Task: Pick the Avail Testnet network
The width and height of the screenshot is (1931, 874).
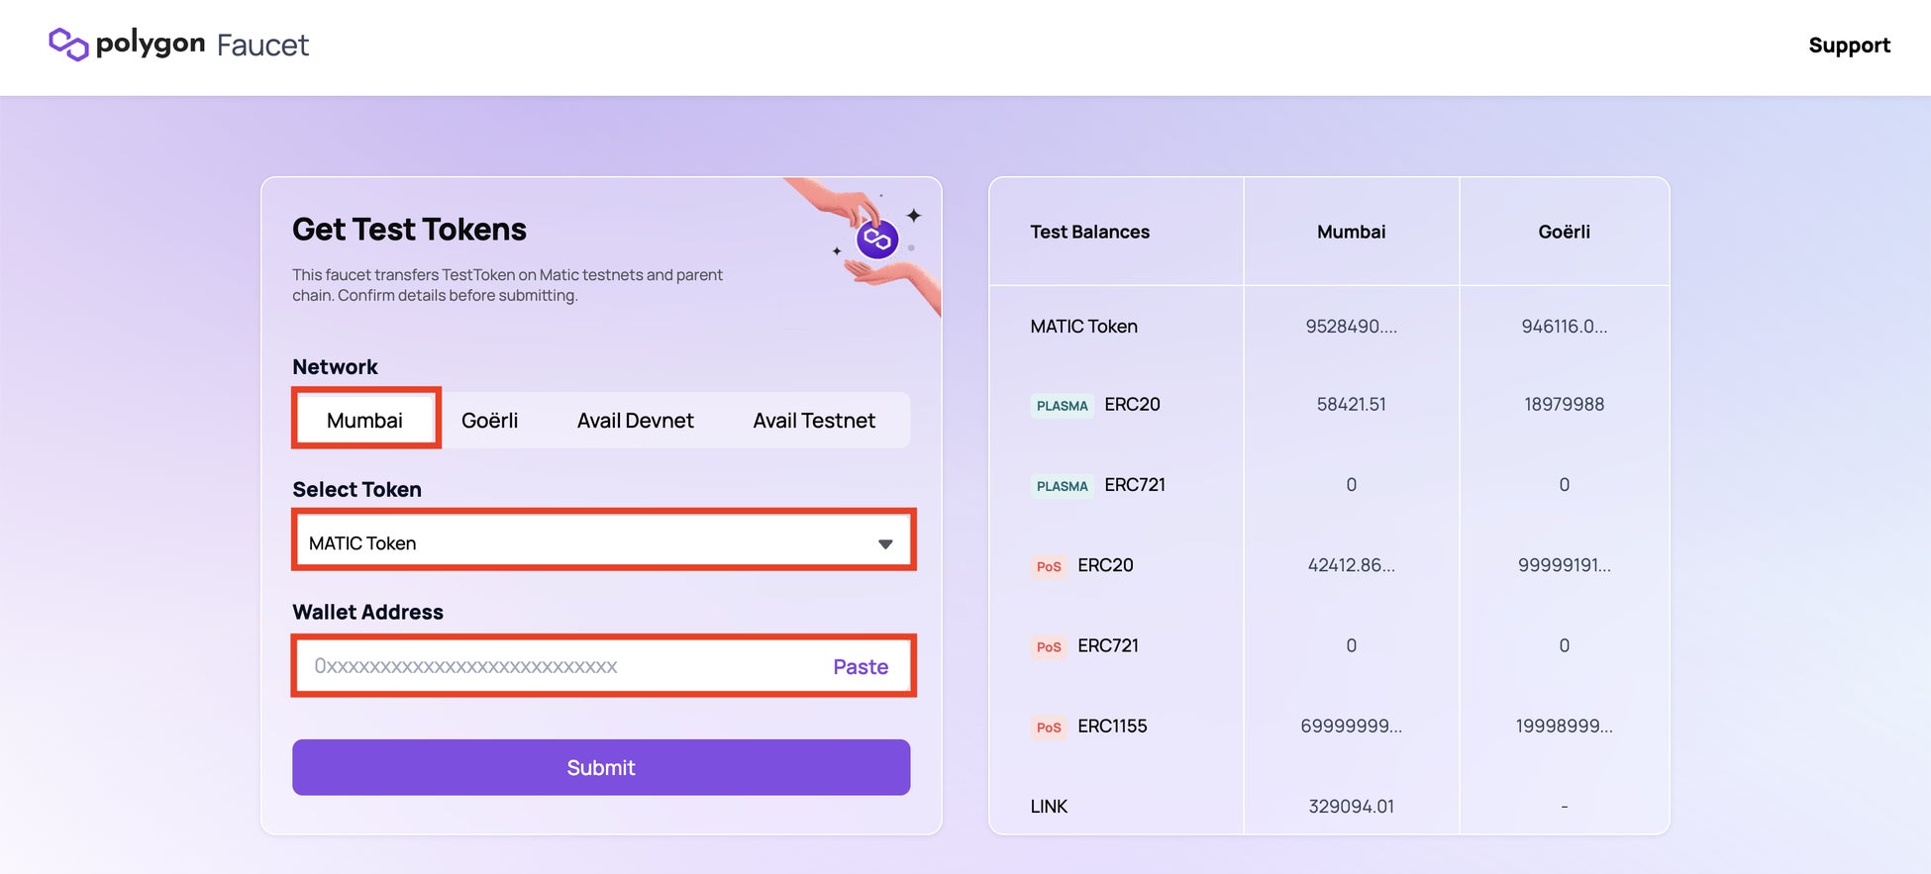Action: tap(814, 421)
